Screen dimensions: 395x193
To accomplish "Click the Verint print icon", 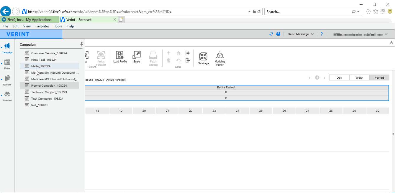I will point(278,34).
